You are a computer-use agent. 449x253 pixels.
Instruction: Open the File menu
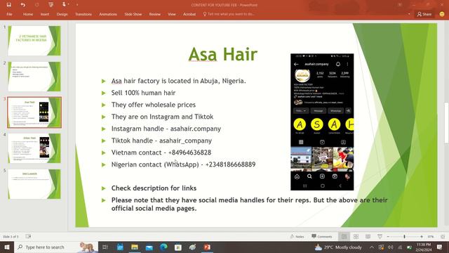click(x=9, y=14)
